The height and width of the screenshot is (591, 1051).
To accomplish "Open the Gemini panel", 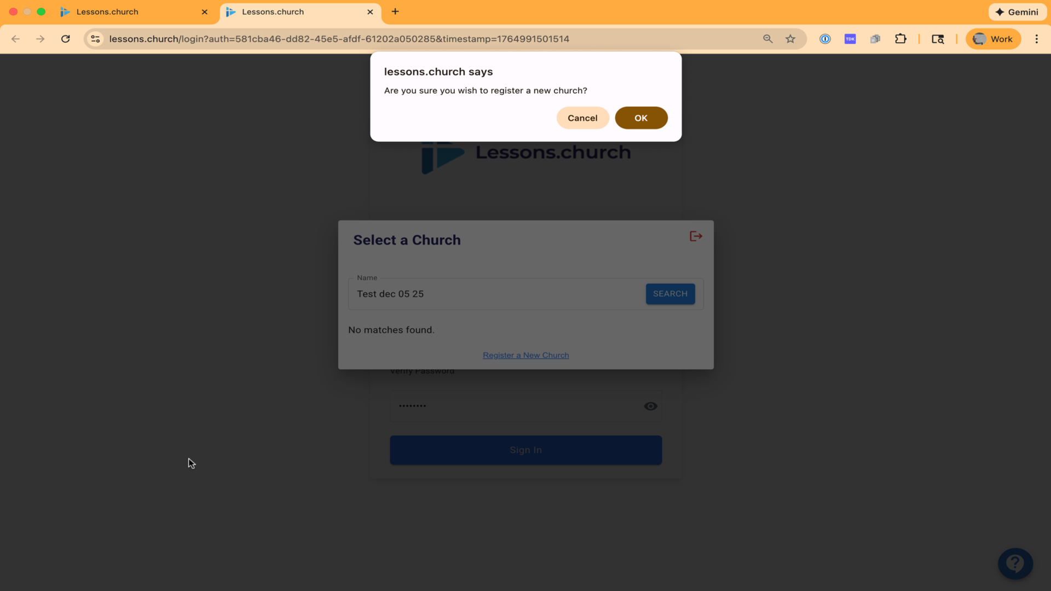I will (x=1017, y=11).
